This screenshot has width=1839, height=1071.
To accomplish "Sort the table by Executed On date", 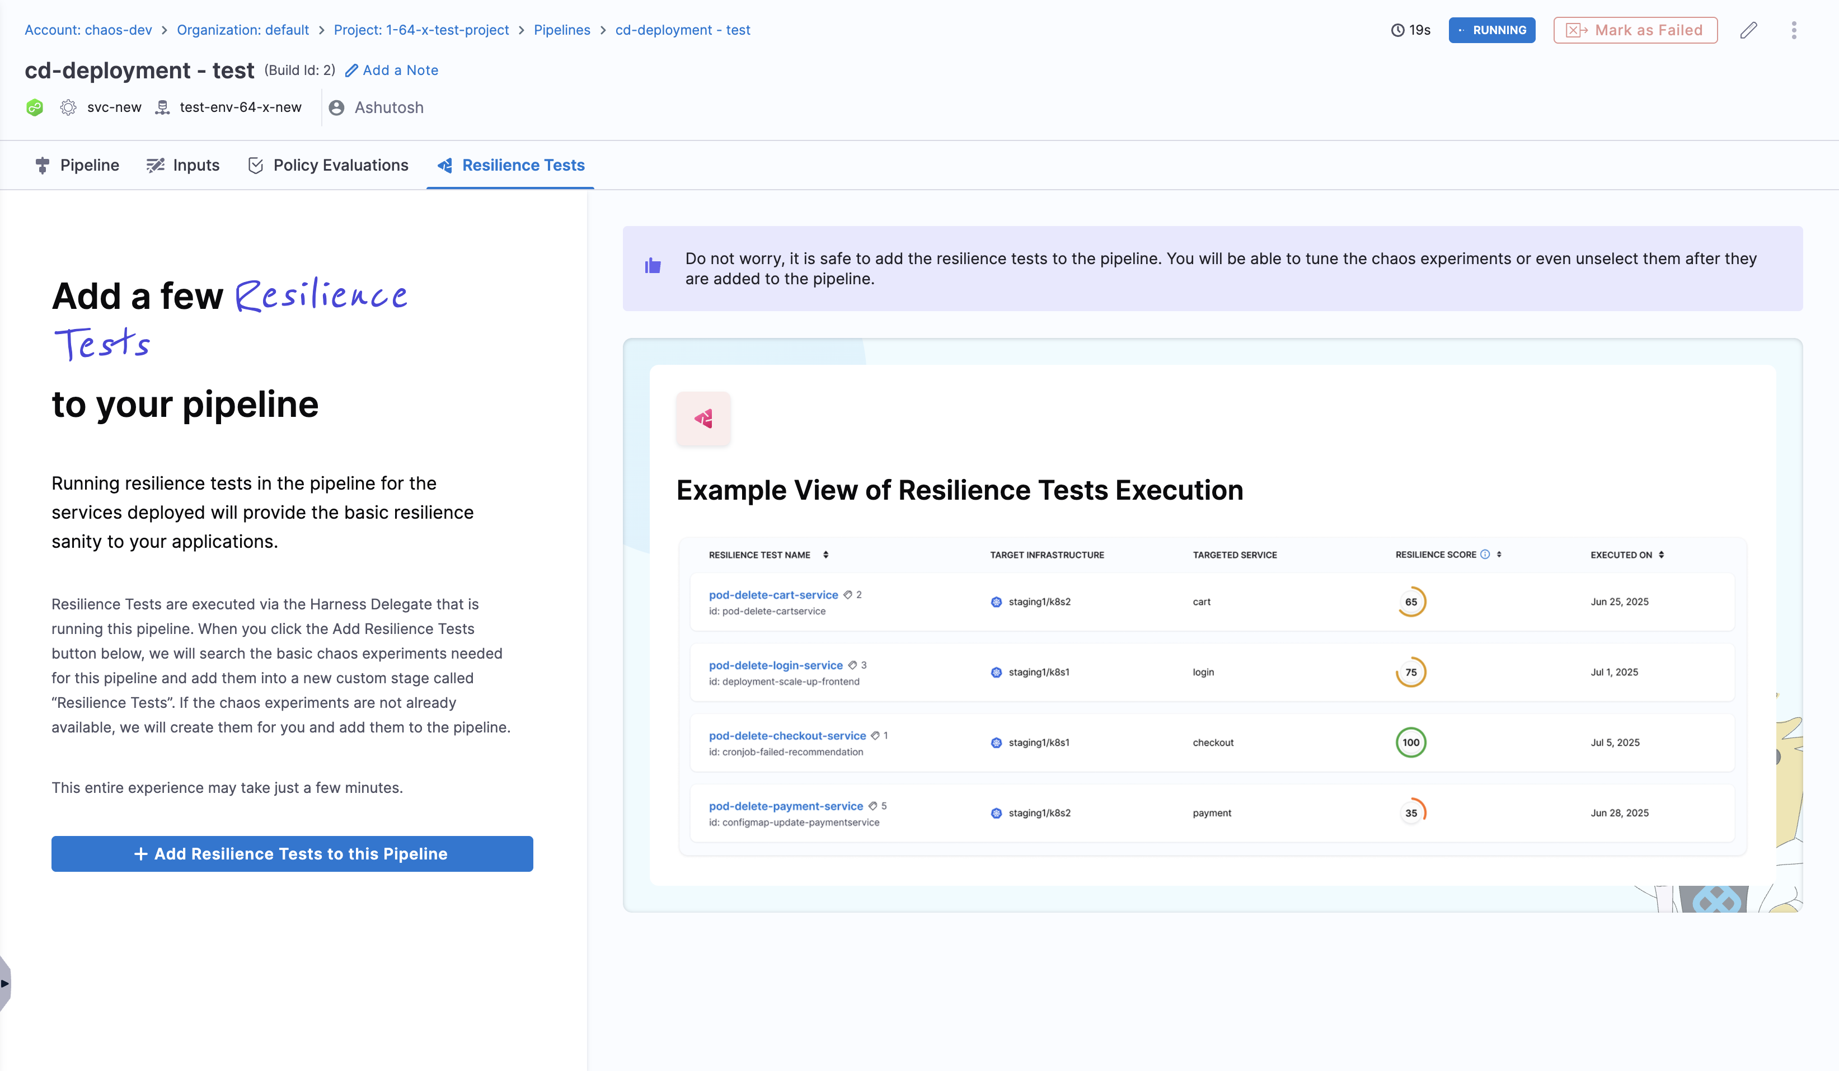I will click(x=1660, y=555).
